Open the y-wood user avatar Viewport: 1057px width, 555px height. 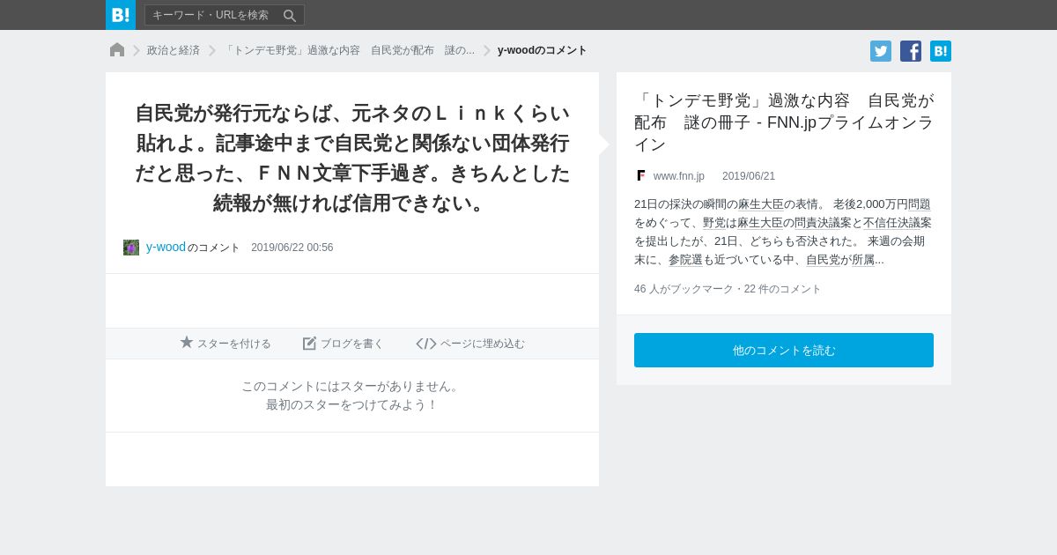(131, 248)
